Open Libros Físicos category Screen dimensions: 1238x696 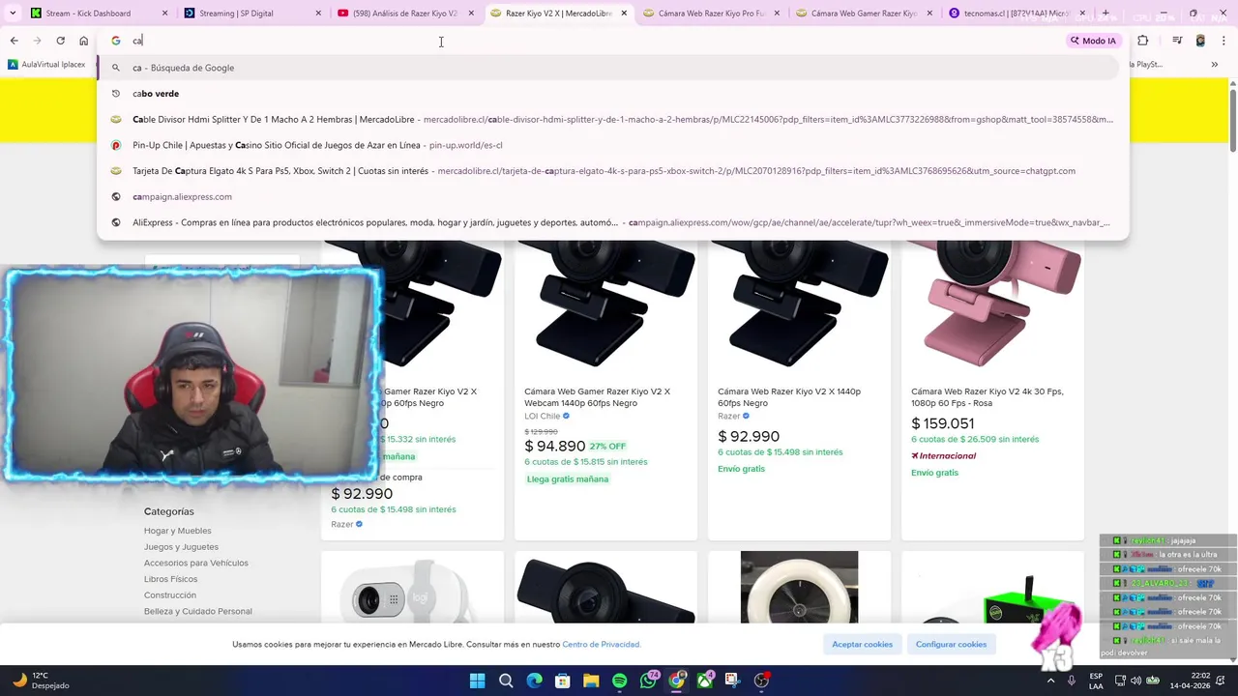coord(170,579)
